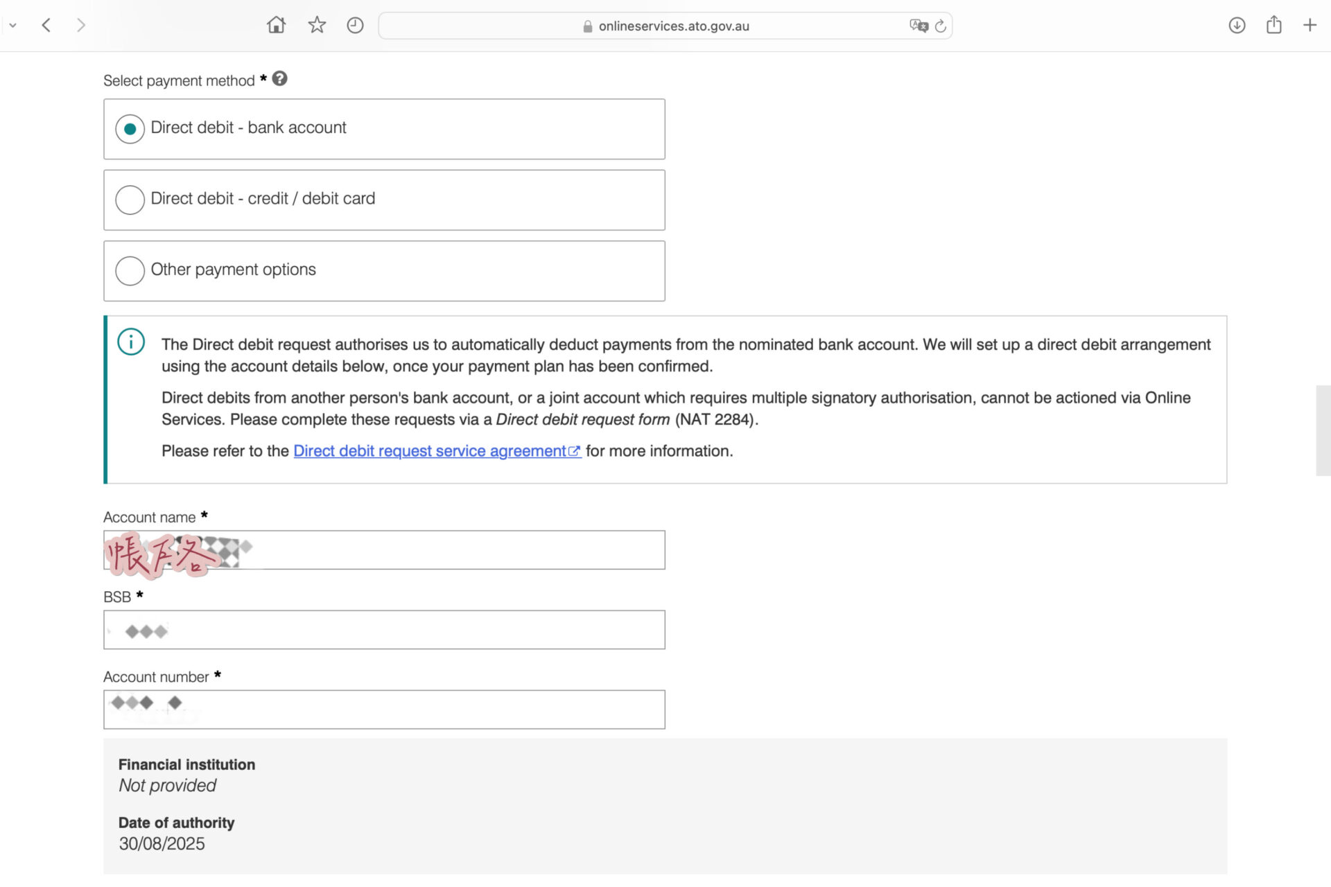The width and height of the screenshot is (1331, 887).
Task: Choose Other payment options radio
Action: tap(130, 271)
